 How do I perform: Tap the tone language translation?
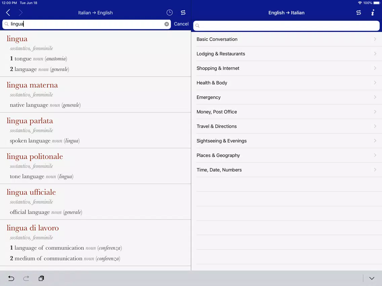(x=41, y=177)
